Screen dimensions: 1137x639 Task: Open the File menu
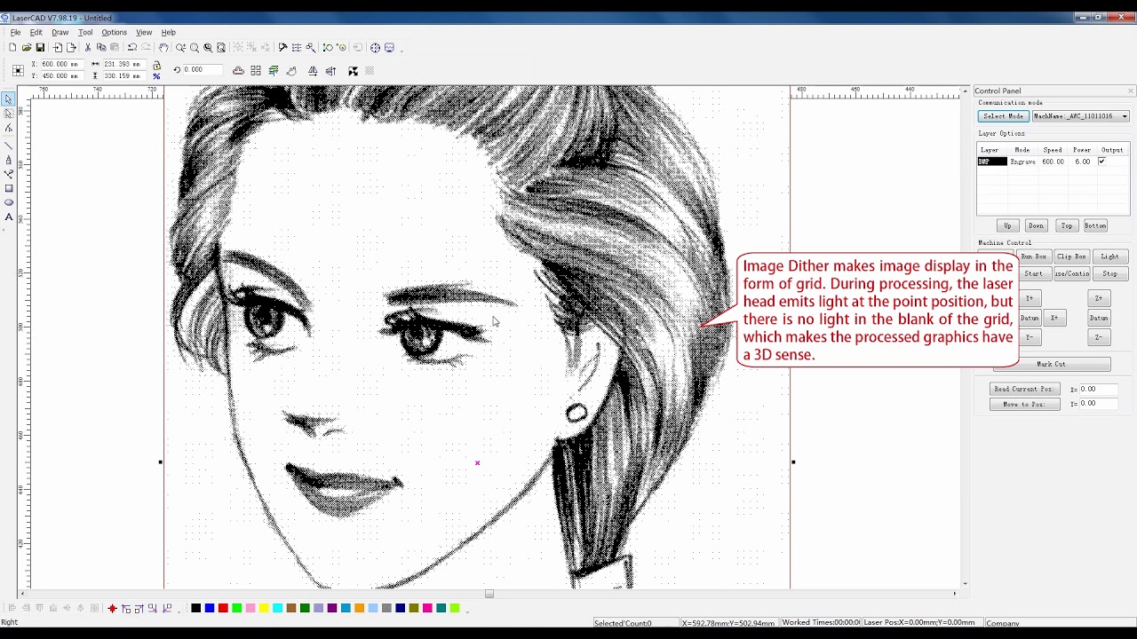[x=15, y=32]
